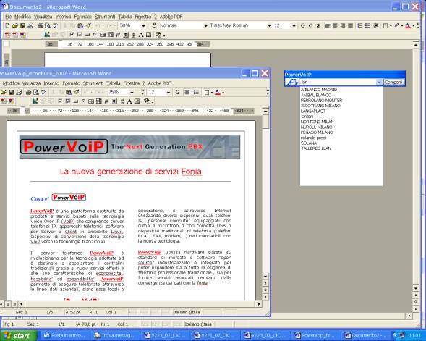The image size is (426, 341).
Task: Click design mode icon in Brochure forms toolbar
Action: [x=35, y=101]
